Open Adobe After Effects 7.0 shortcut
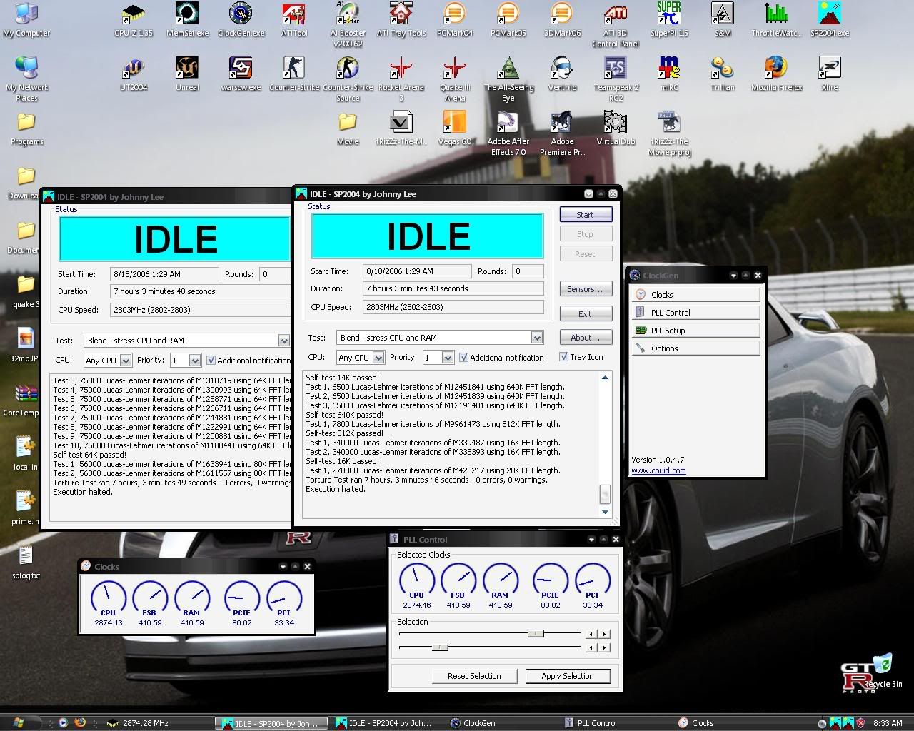Image resolution: width=914 pixels, height=731 pixels. (508, 133)
